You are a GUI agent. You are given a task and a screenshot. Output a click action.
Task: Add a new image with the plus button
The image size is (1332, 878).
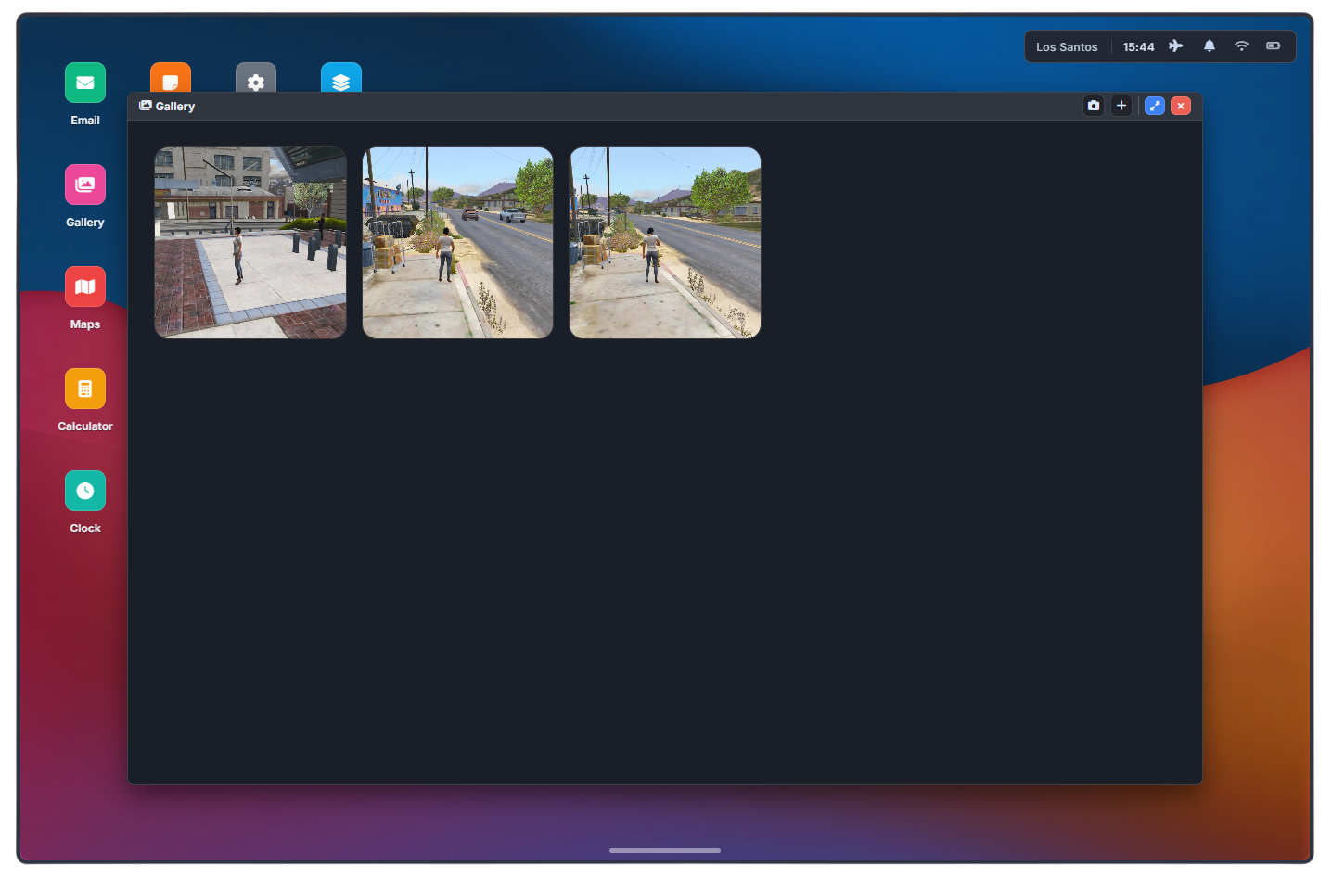[x=1121, y=106]
